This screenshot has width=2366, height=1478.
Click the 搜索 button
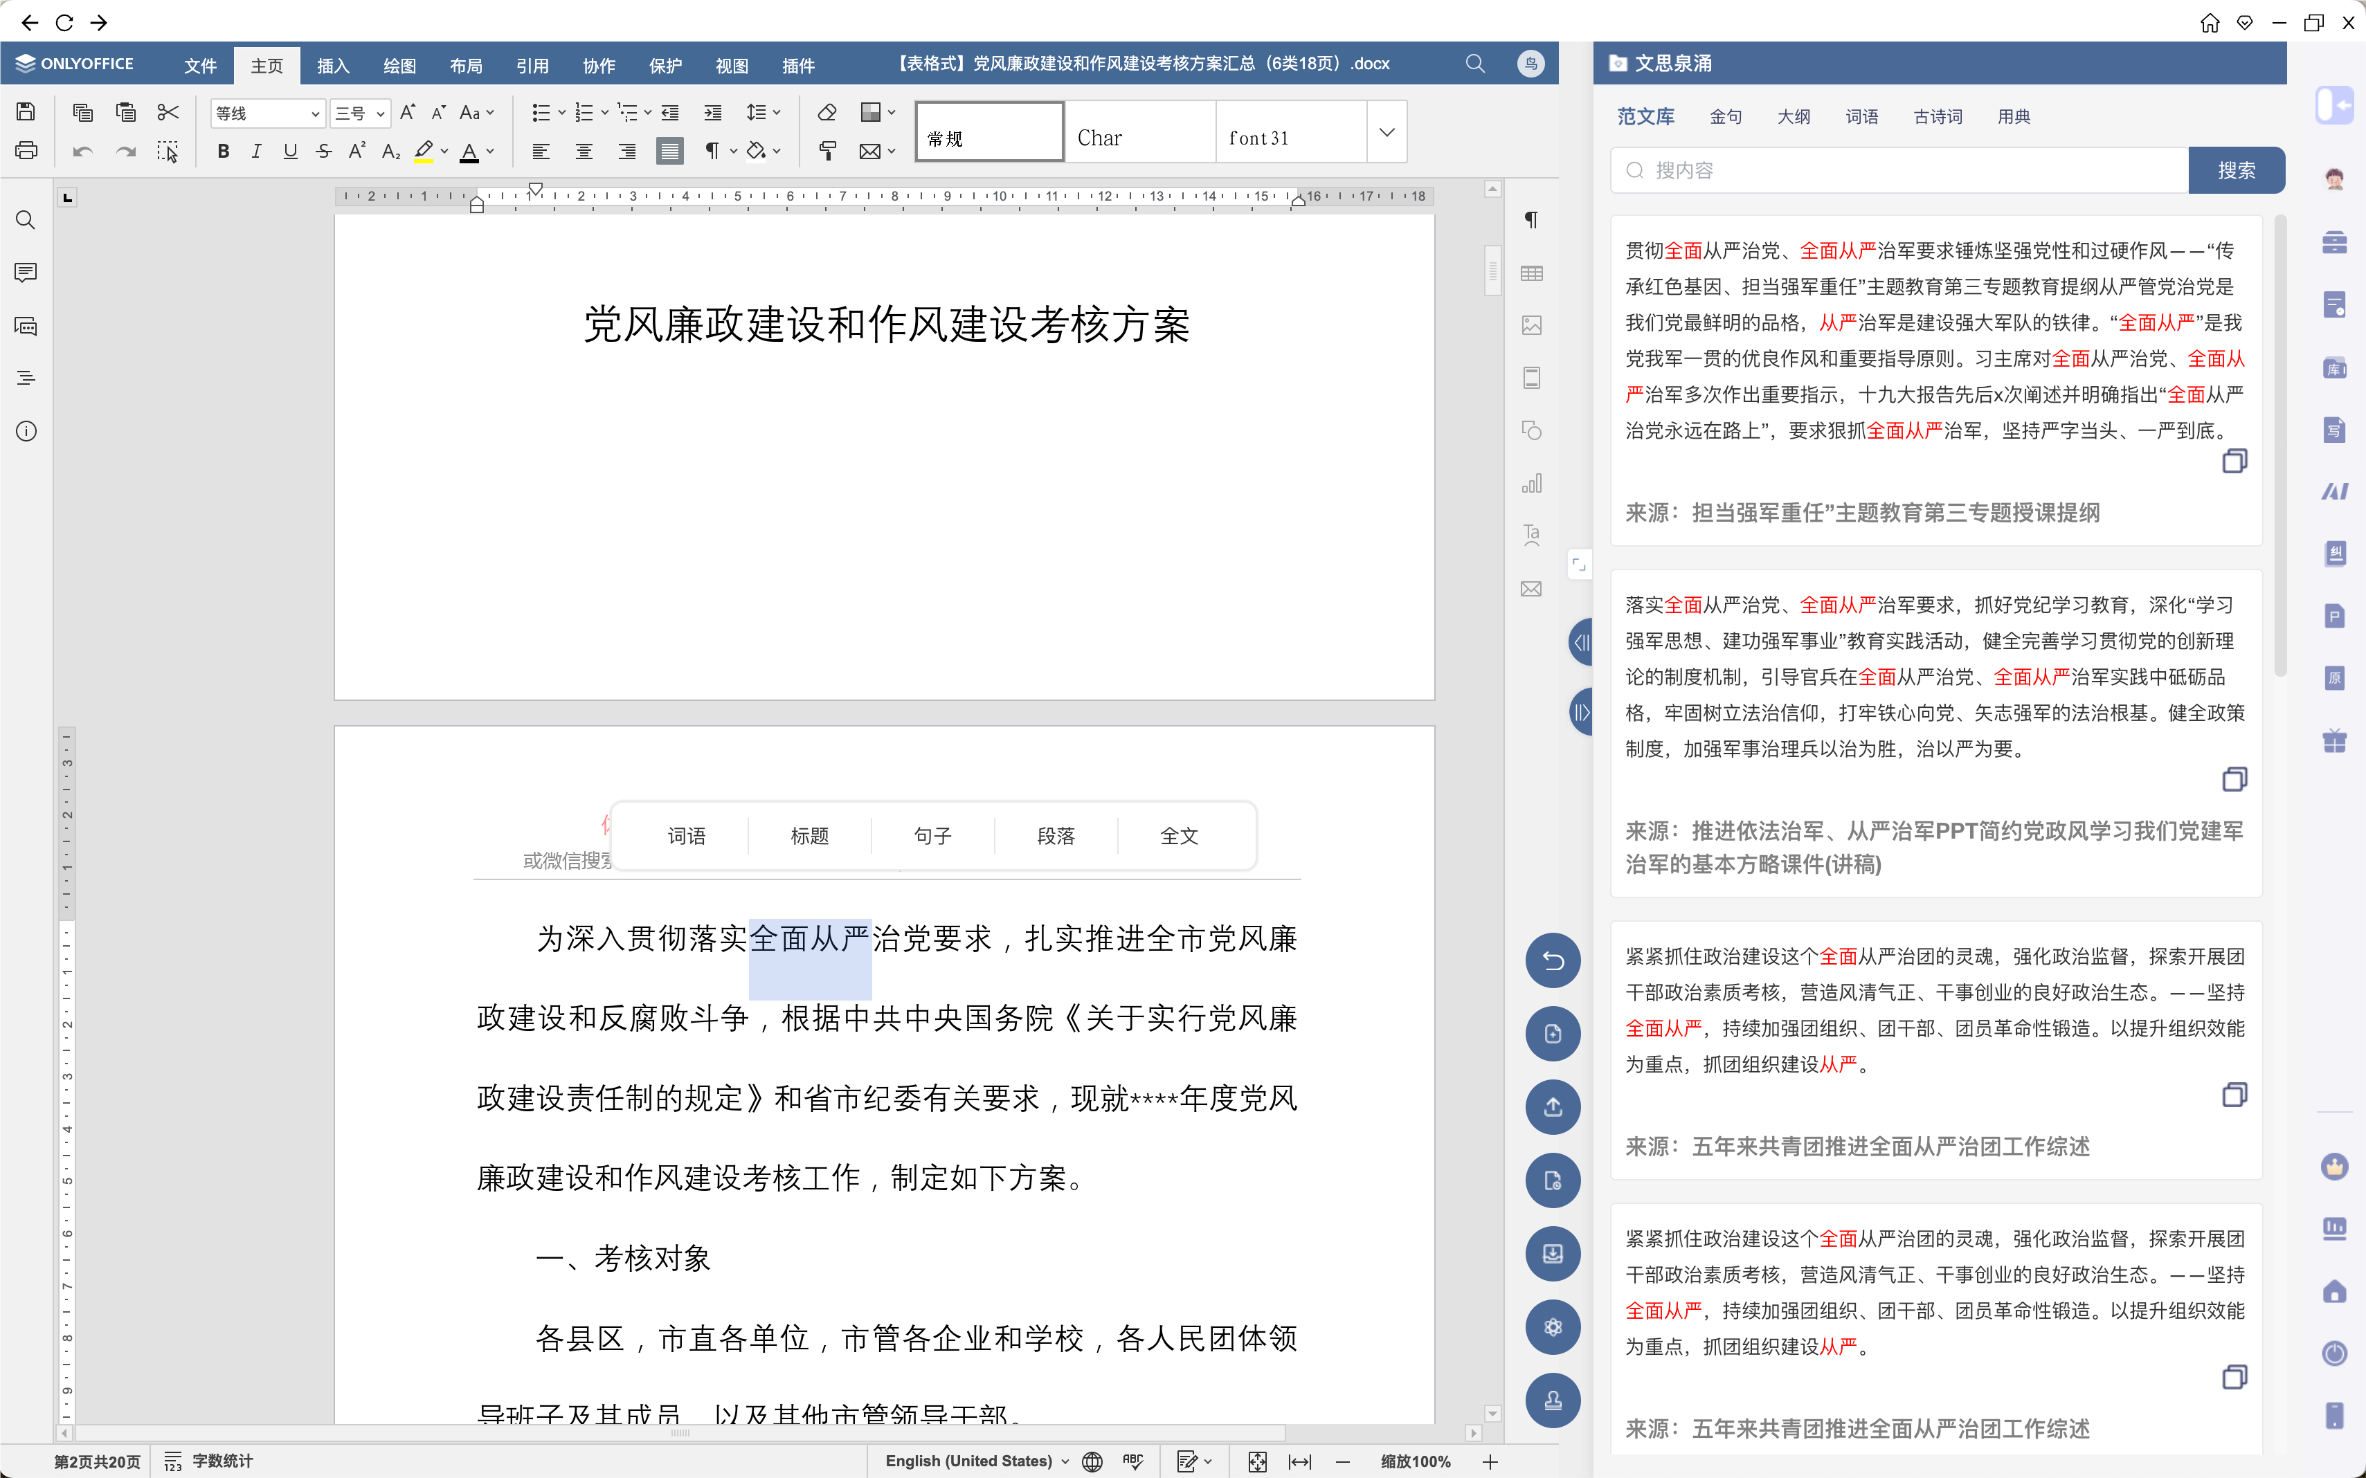click(x=2236, y=170)
